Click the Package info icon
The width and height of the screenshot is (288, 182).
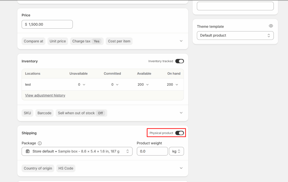(40, 143)
